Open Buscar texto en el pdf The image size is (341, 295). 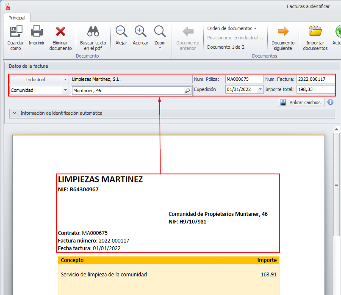93,32
